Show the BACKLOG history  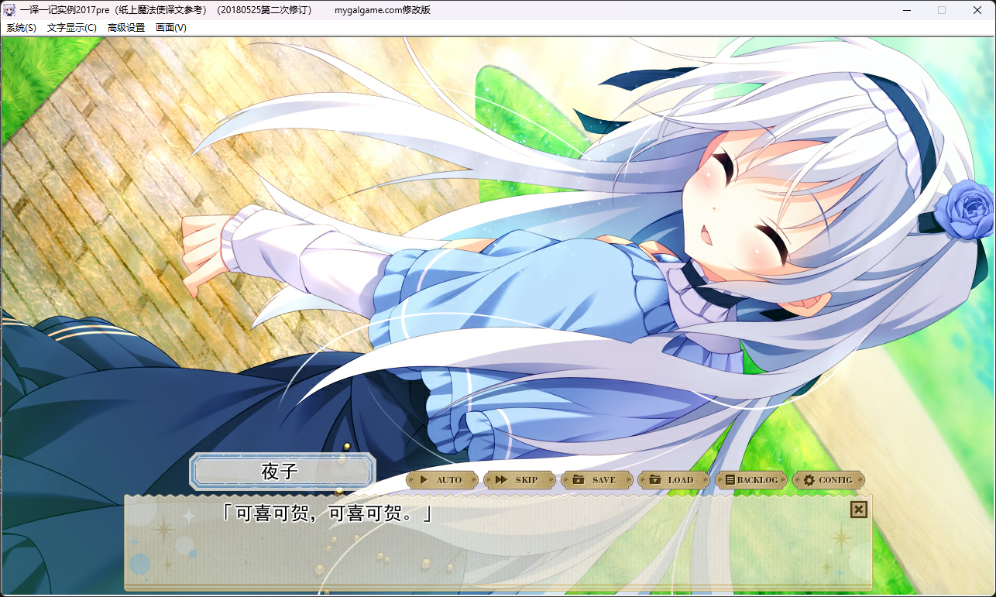click(x=751, y=480)
